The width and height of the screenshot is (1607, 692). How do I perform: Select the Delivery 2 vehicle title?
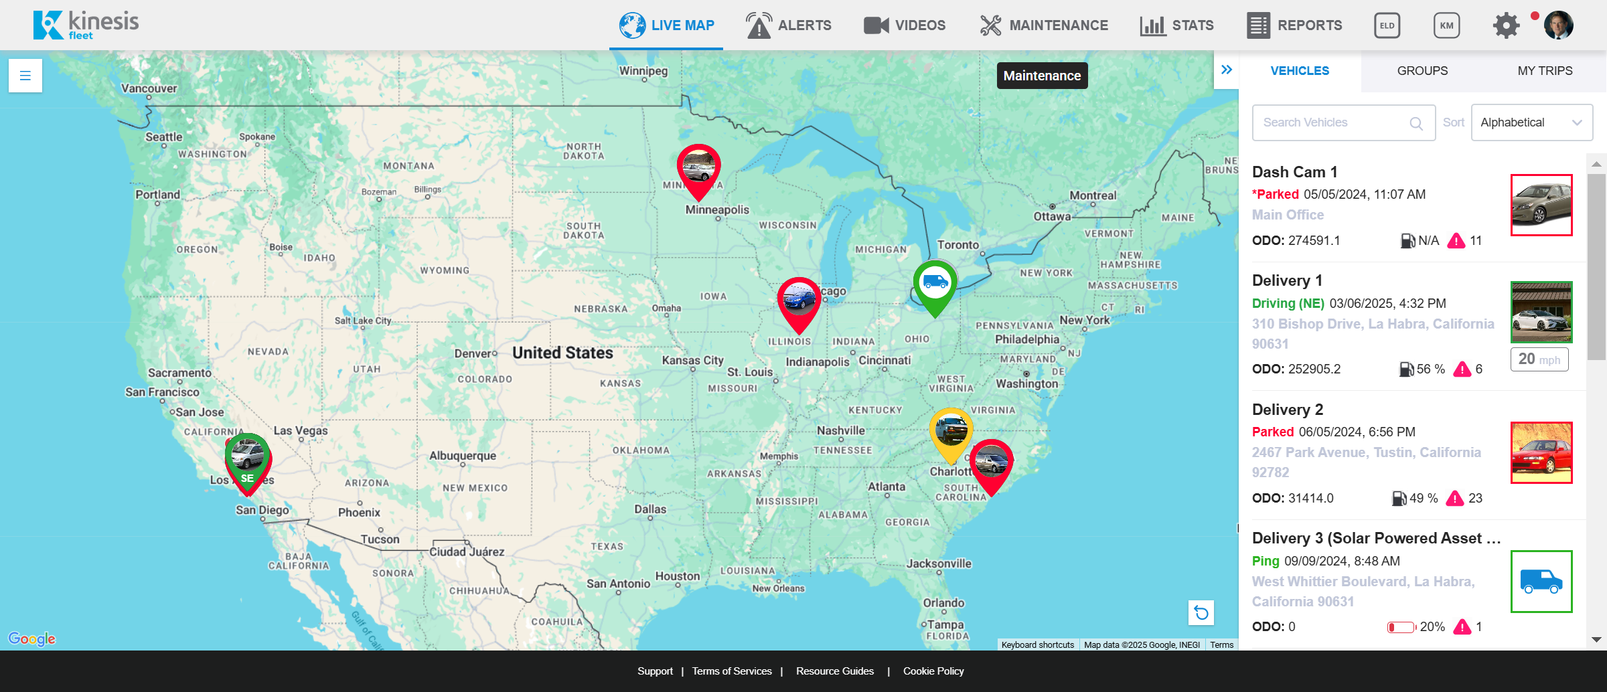[1288, 410]
